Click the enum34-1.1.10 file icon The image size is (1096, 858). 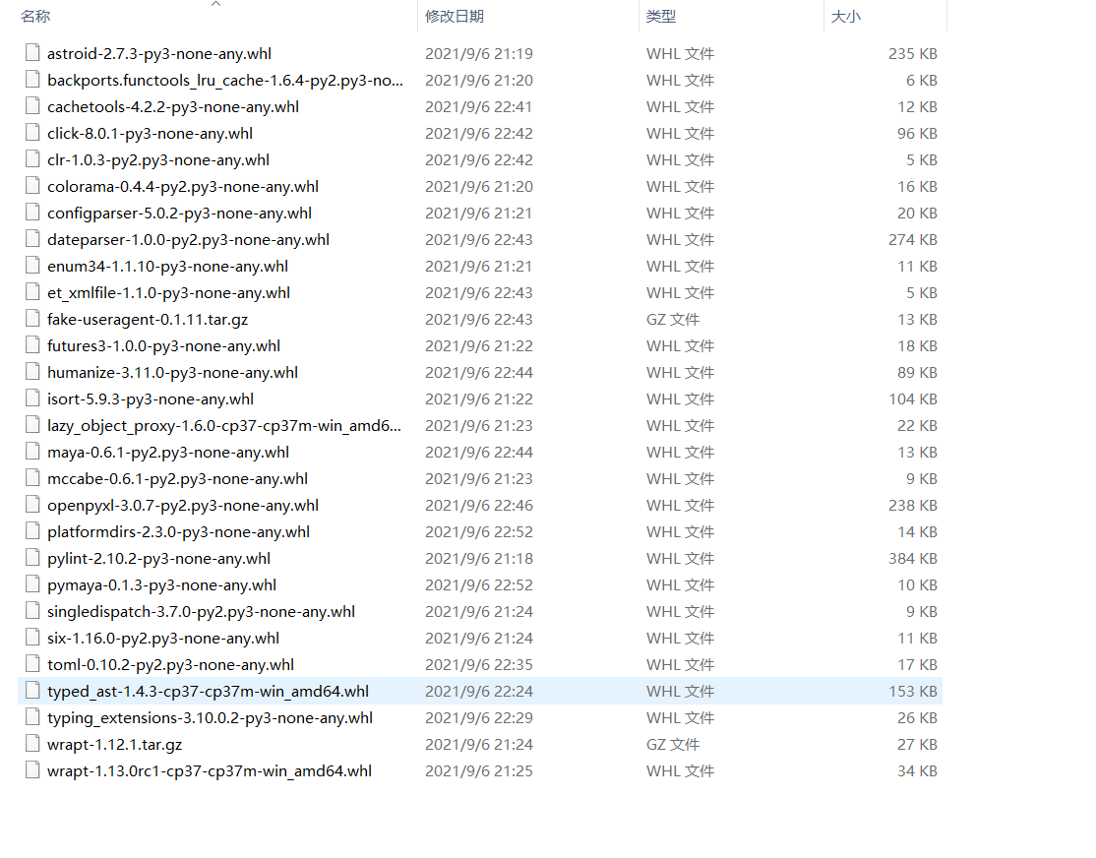pos(32,265)
